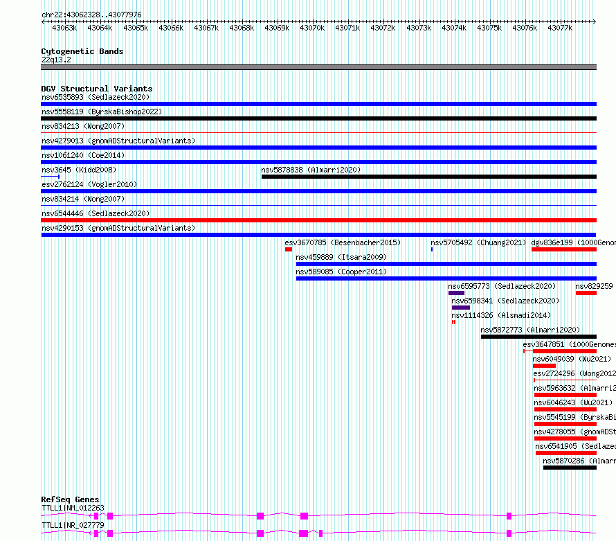Click the black nsv5870286 feature bar

[x=570, y=468]
